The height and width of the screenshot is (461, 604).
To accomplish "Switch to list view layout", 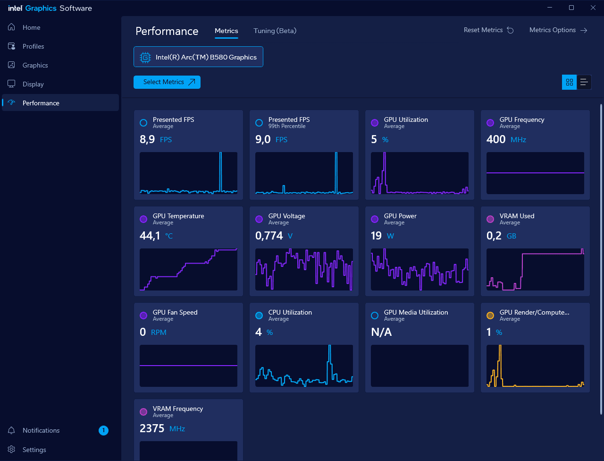I will click(x=584, y=82).
